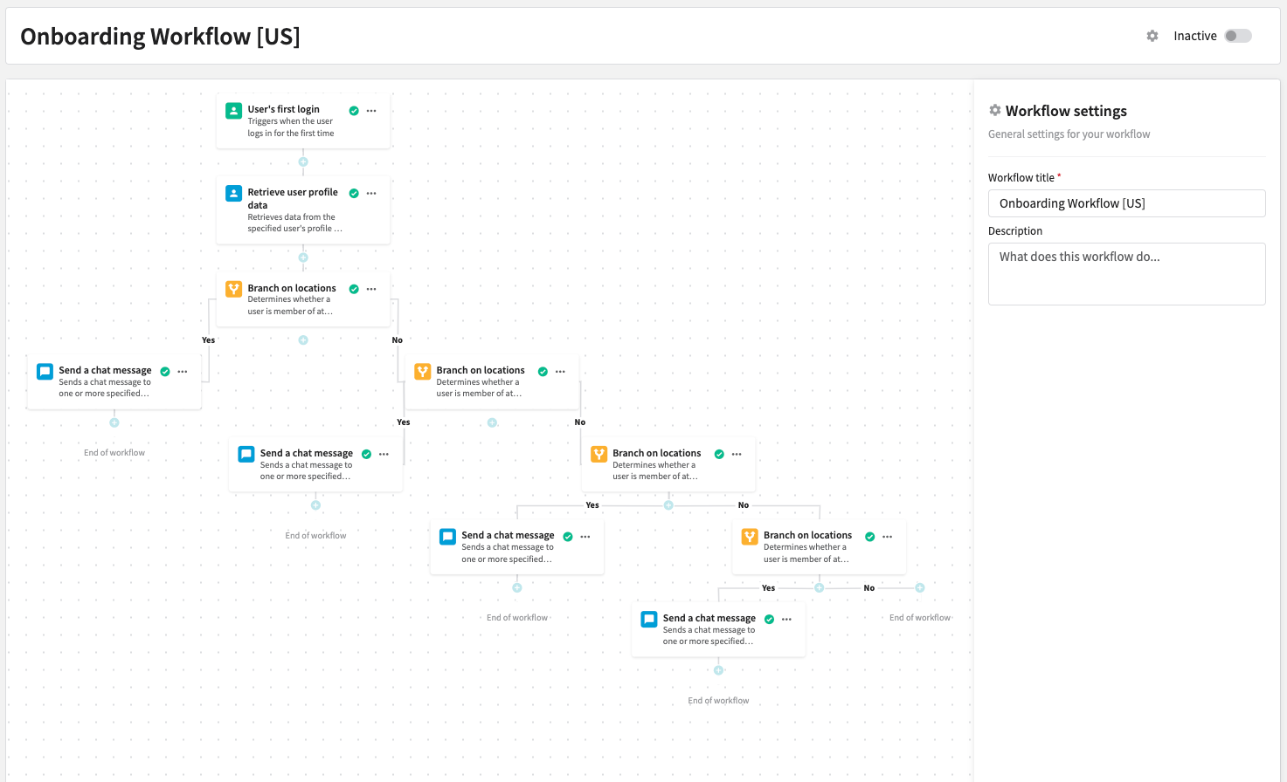The width and height of the screenshot is (1287, 782).
Task: Open settings via header gear icon
Action: (x=1152, y=36)
